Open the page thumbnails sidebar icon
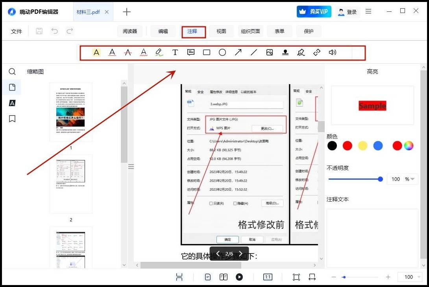This screenshot has height=287, width=429. point(12,87)
